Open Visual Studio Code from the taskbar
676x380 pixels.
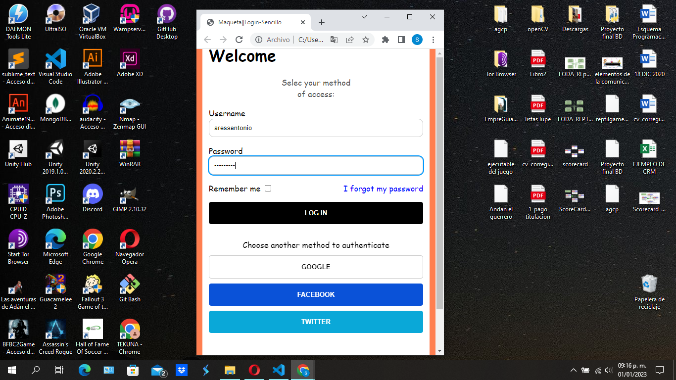click(x=278, y=370)
